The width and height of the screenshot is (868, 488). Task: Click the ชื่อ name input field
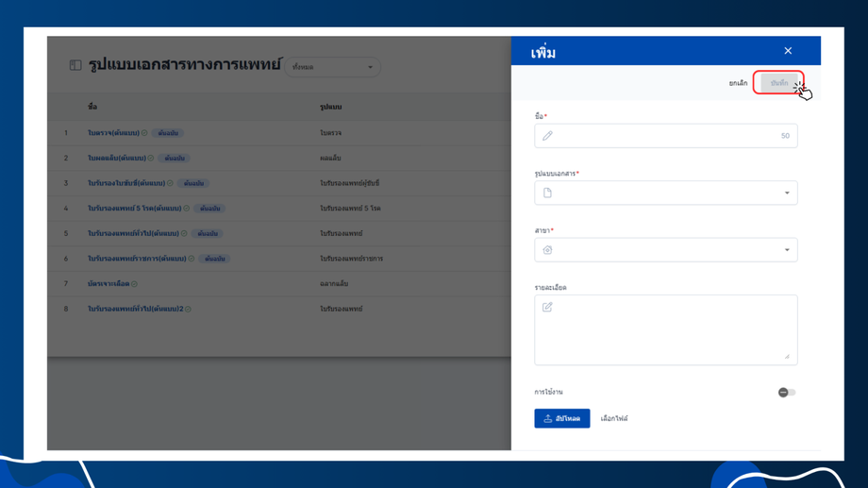[x=665, y=136]
